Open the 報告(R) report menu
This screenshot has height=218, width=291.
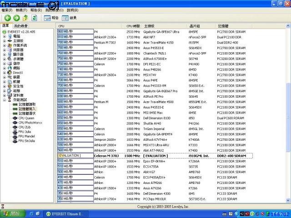(36, 10)
